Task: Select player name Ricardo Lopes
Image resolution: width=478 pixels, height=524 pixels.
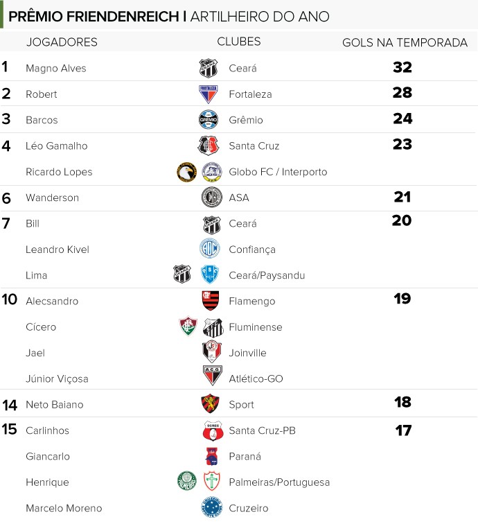Action: pyautogui.click(x=59, y=172)
